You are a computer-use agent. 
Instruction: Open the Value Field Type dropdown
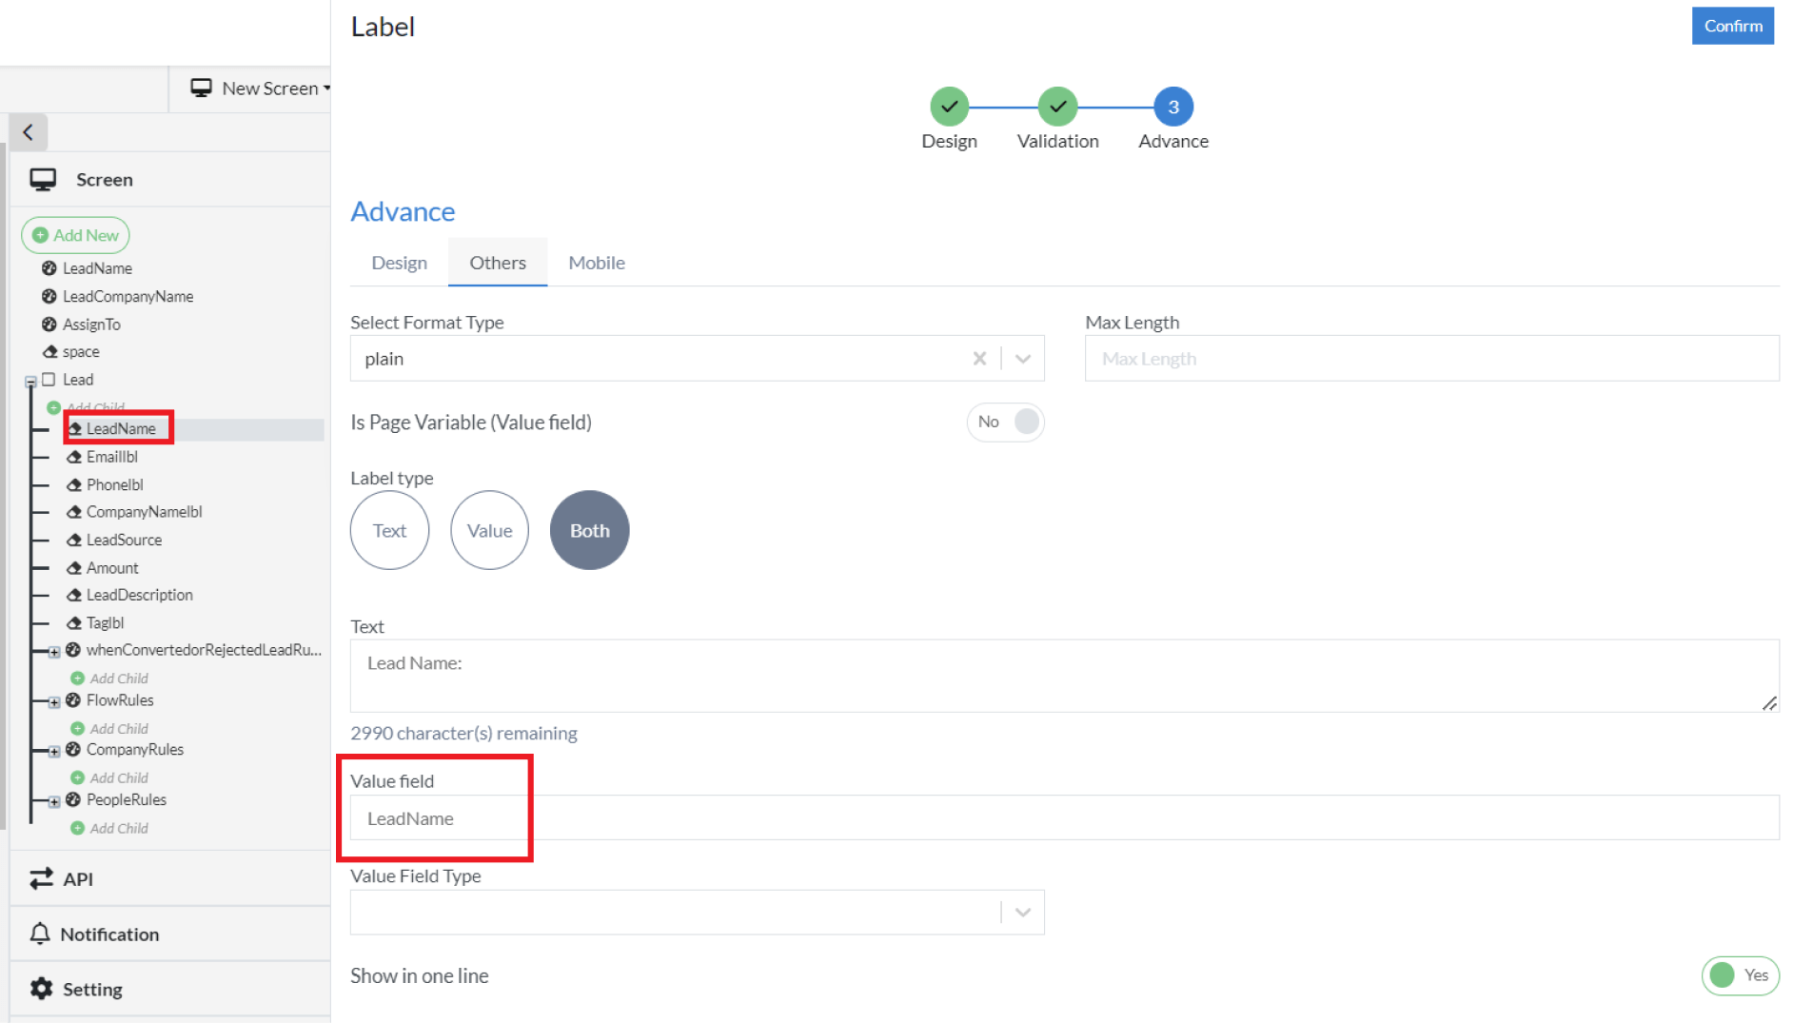tap(1023, 913)
